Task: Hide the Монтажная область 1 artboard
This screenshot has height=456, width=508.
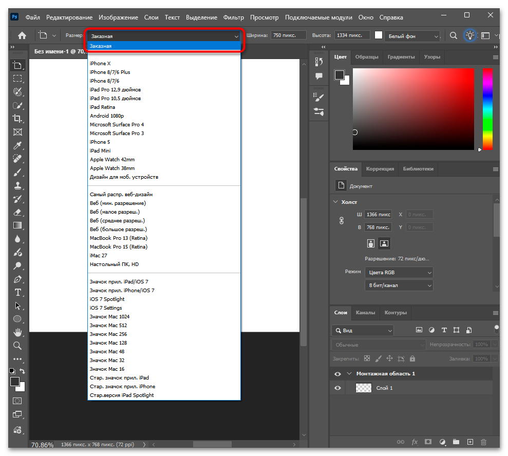Action: click(337, 374)
